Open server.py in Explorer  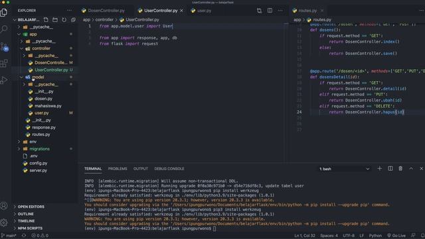point(39,171)
